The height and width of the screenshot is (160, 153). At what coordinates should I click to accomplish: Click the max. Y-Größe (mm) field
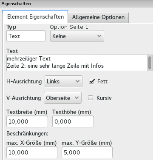point(87,152)
